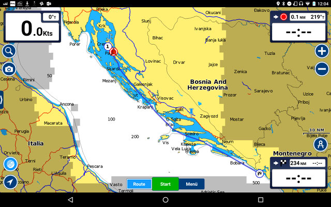Select waypoint 1 marker on route
331x207 pixels.
[108, 47]
